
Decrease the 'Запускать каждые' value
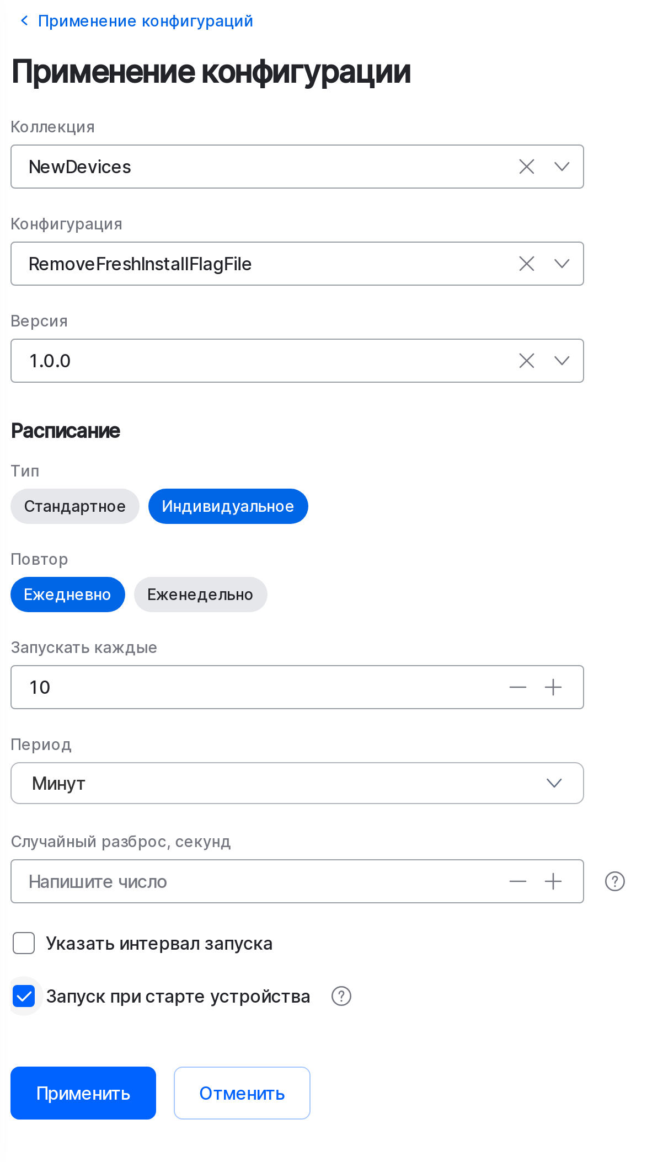click(517, 687)
